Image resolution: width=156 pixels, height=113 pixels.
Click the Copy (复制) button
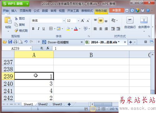pyautogui.click(x=20, y=25)
